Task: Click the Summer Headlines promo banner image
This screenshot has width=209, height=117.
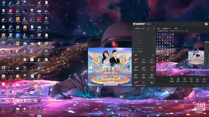Action: pyautogui.click(x=110, y=67)
